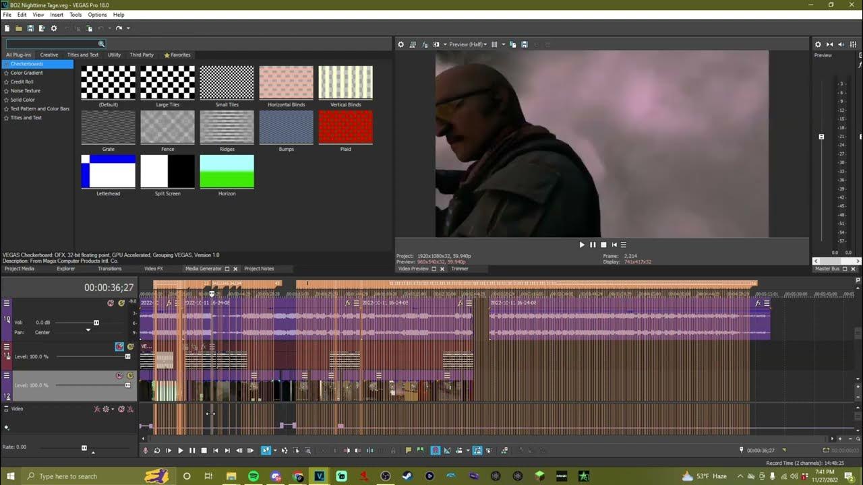Click Play from Start in transport bar
The image size is (863, 485).
pyautogui.click(x=169, y=451)
